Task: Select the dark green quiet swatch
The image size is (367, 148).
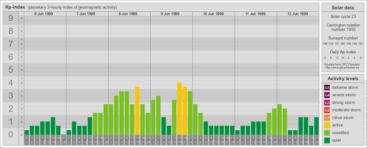Action: coord(327,140)
